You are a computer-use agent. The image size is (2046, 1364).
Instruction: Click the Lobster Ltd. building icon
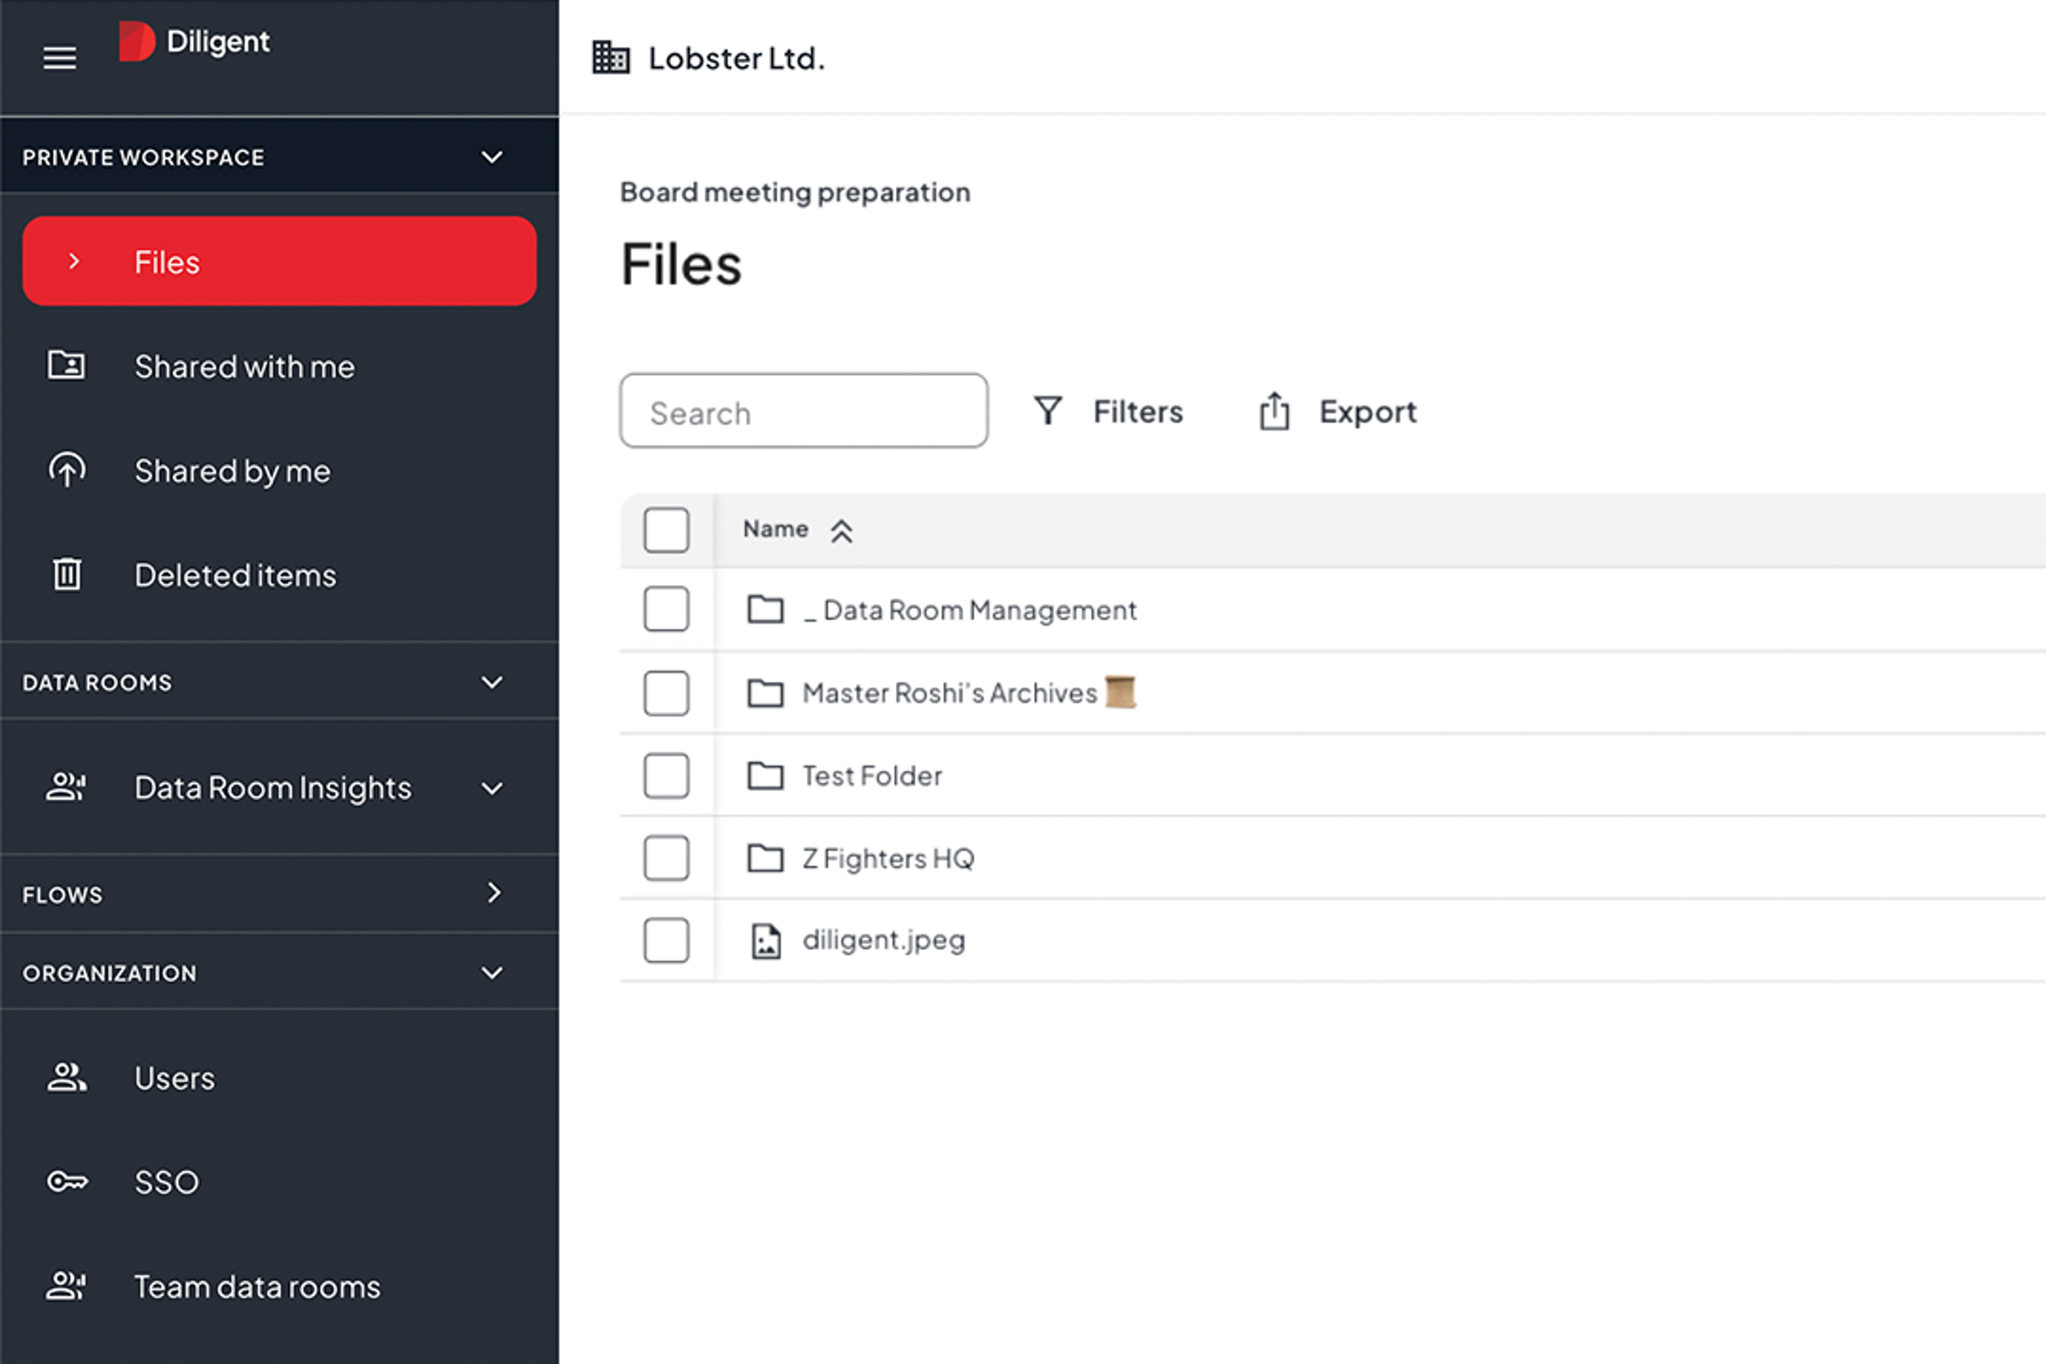pyautogui.click(x=611, y=58)
